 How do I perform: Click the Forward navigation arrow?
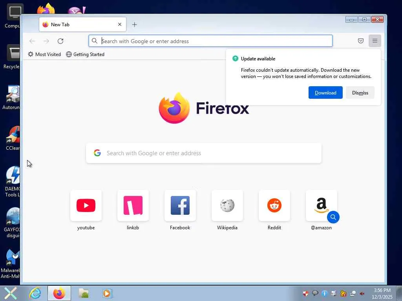(x=46, y=41)
